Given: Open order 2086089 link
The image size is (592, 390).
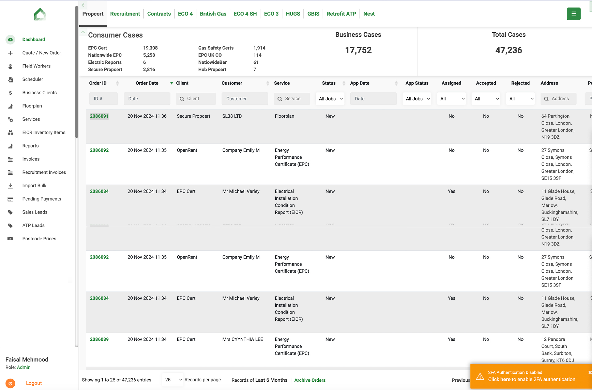Looking at the screenshot, I should pyautogui.click(x=99, y=339).
